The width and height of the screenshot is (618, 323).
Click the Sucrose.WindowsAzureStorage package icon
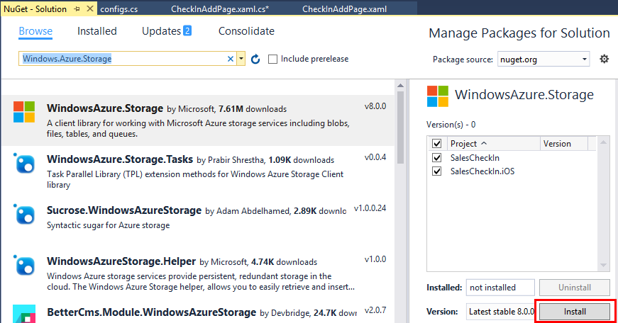tap(24, 215)
